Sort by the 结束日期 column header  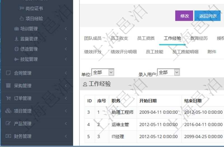[193, 101]
